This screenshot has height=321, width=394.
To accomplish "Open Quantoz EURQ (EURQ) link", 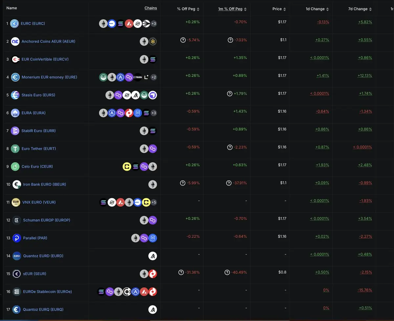I will [43, 310].
